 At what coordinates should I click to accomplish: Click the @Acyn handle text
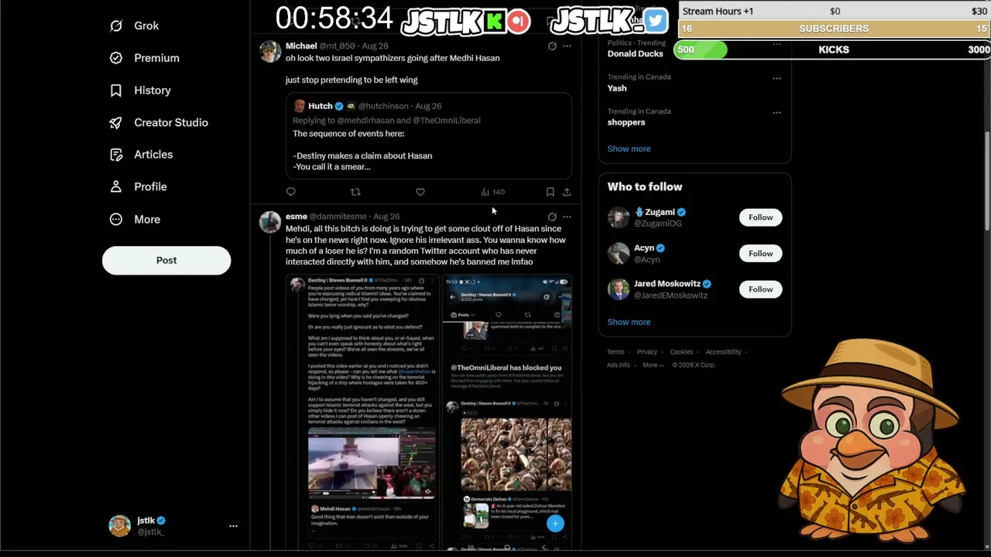[x=647, y=260]
